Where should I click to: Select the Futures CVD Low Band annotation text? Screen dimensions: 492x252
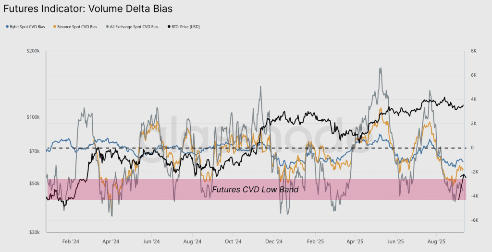click(255, 190)
